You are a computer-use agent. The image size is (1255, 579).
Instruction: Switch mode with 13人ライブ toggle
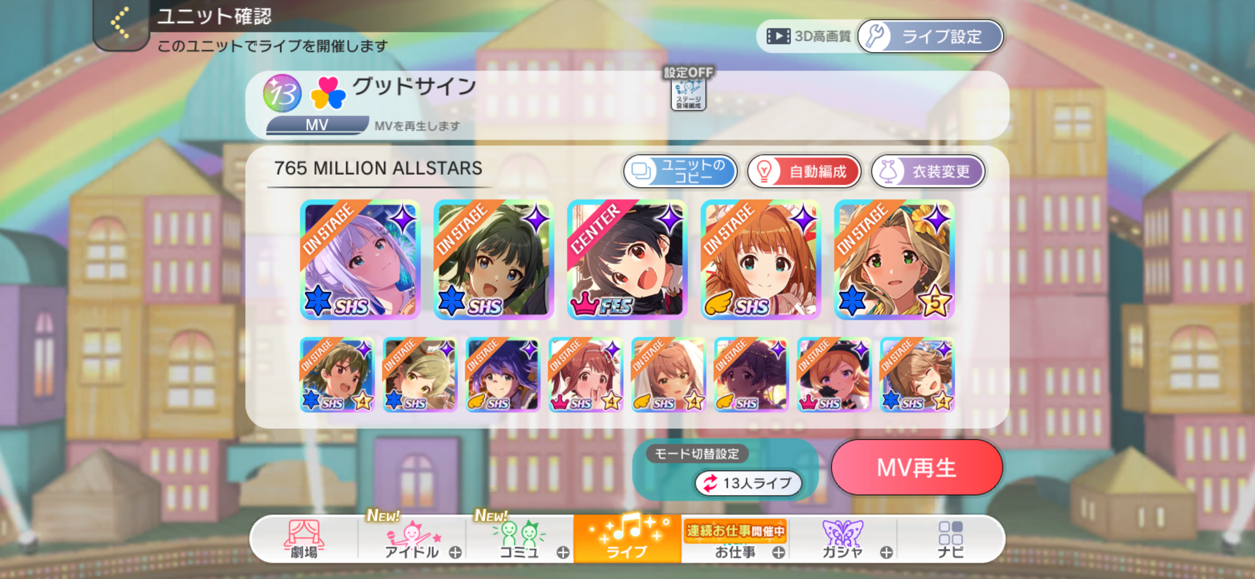pos(748,483)
